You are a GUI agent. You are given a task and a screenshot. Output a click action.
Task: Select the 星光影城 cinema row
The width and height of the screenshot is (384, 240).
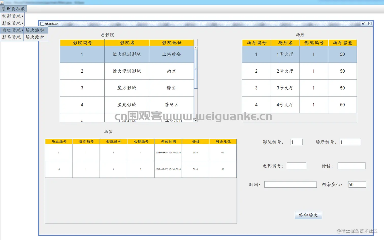click(127, 105)
